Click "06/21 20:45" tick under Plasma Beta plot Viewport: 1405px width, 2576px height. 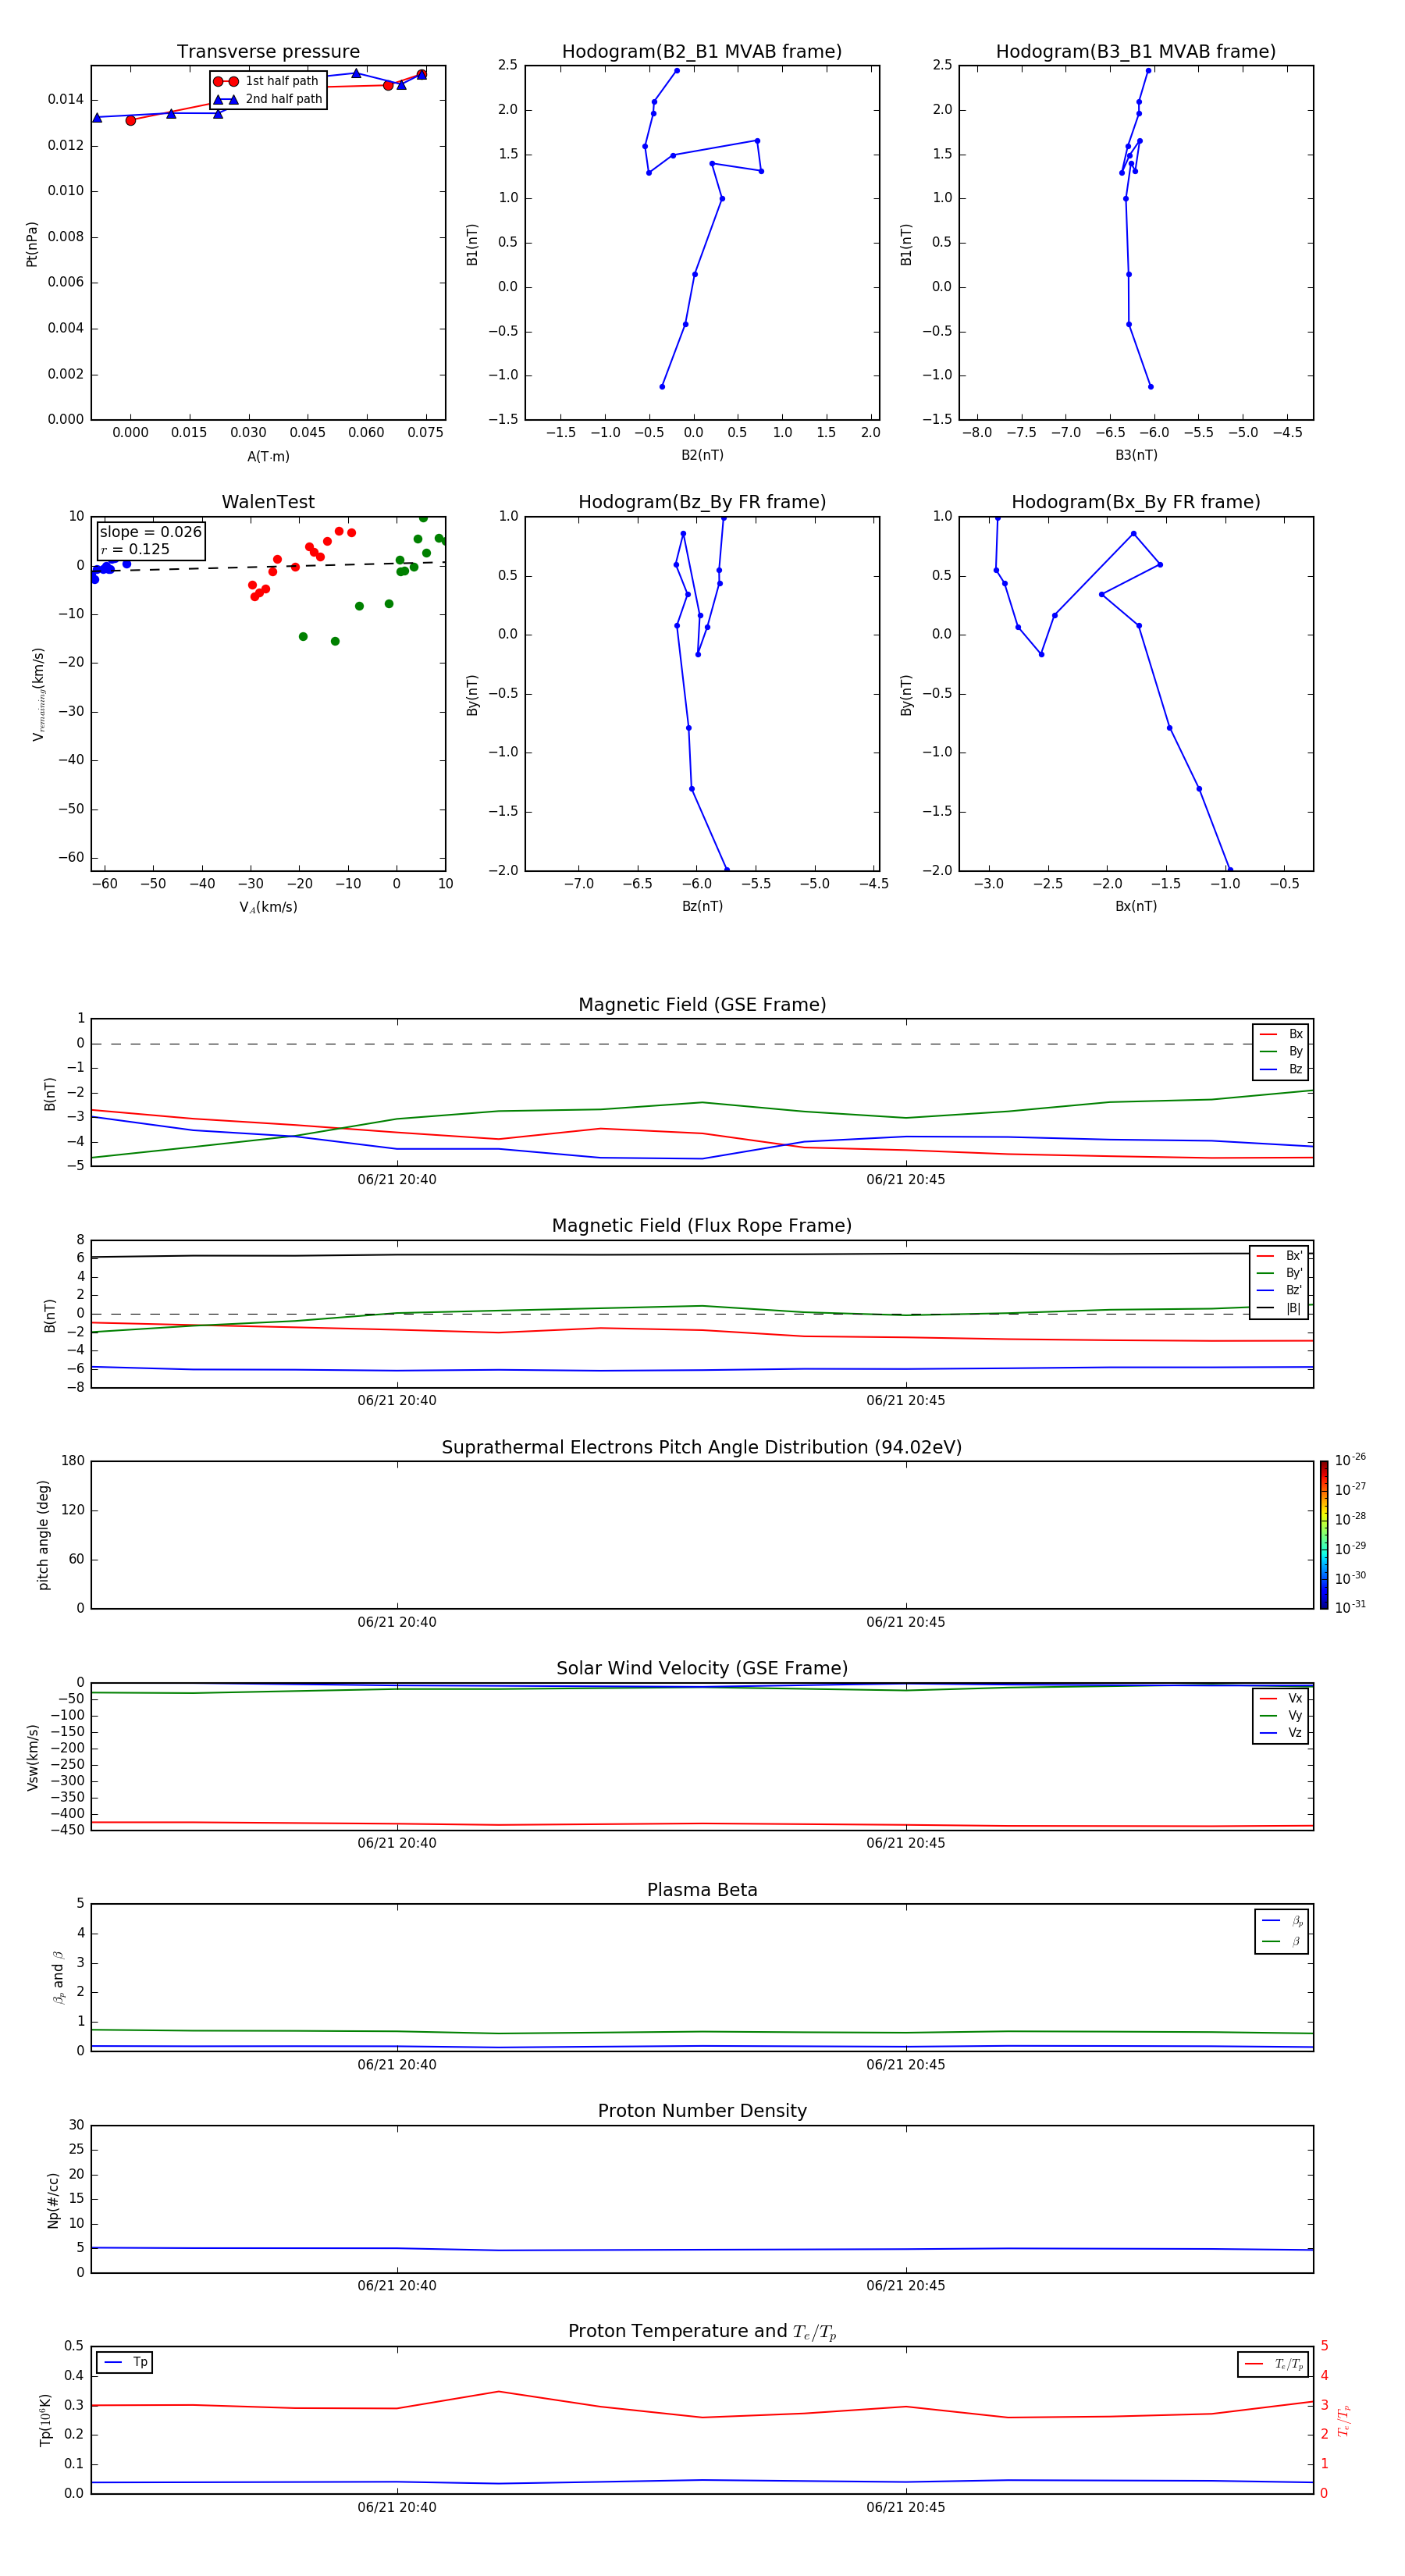[x=906, y=2065]
